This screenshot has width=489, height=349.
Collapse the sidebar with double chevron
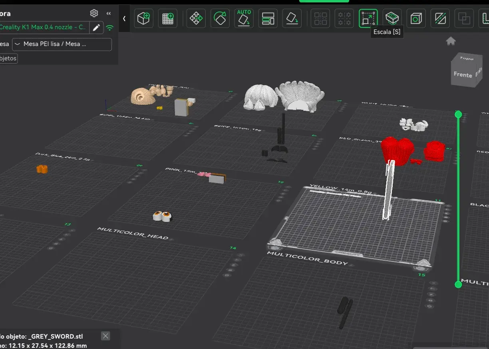point(109,13)
